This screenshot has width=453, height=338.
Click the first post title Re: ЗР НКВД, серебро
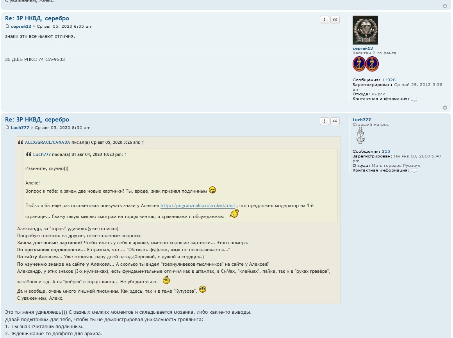[x=37, y=18]
